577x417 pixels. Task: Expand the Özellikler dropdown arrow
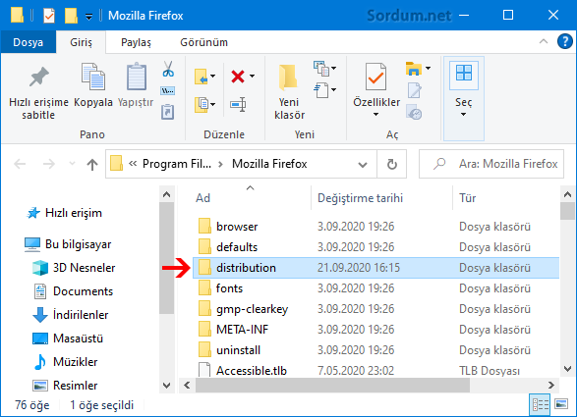[x=375, y=114]
